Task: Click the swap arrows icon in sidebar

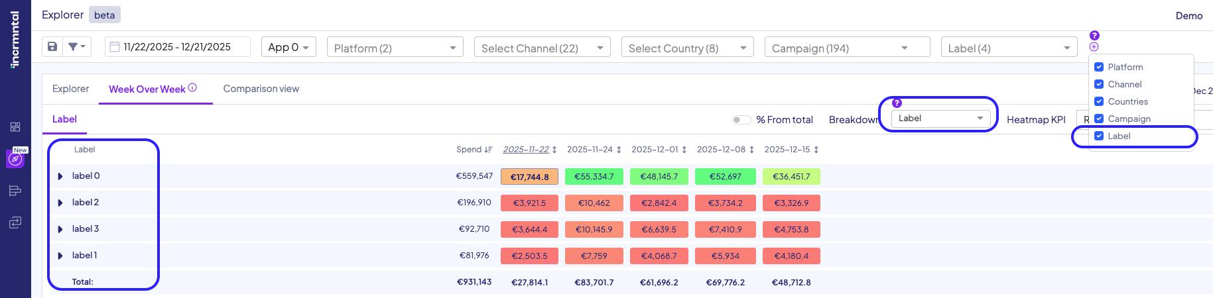Action: [15, 223]
